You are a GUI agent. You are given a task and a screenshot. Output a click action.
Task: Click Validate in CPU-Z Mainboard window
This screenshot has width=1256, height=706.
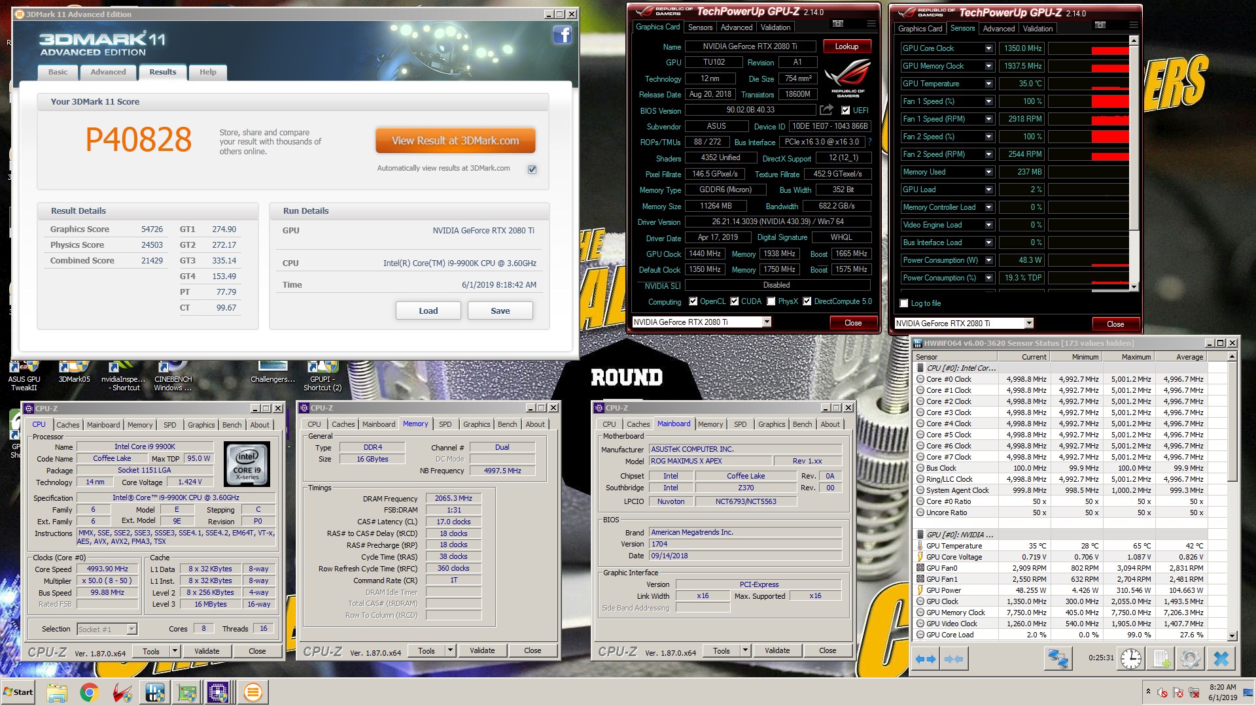pos(777,650)
